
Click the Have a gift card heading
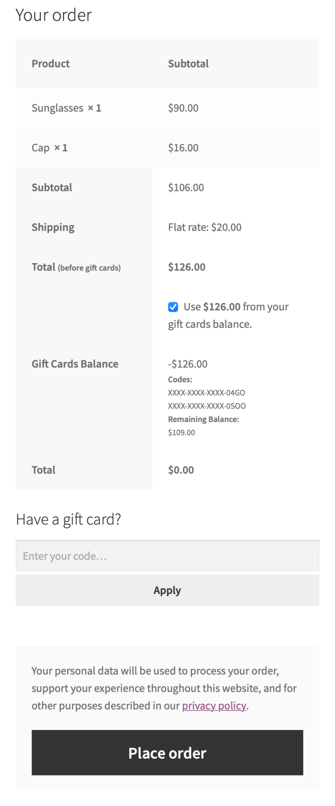click(x=69, y=519)
